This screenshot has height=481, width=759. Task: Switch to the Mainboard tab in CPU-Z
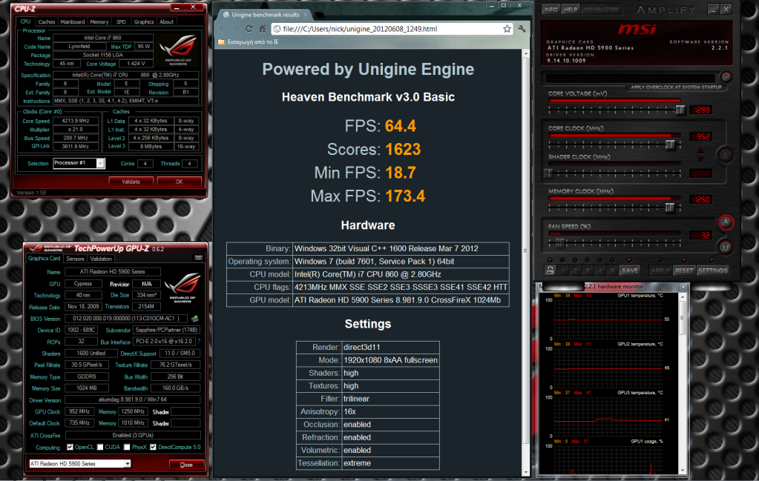pos(73,21)
